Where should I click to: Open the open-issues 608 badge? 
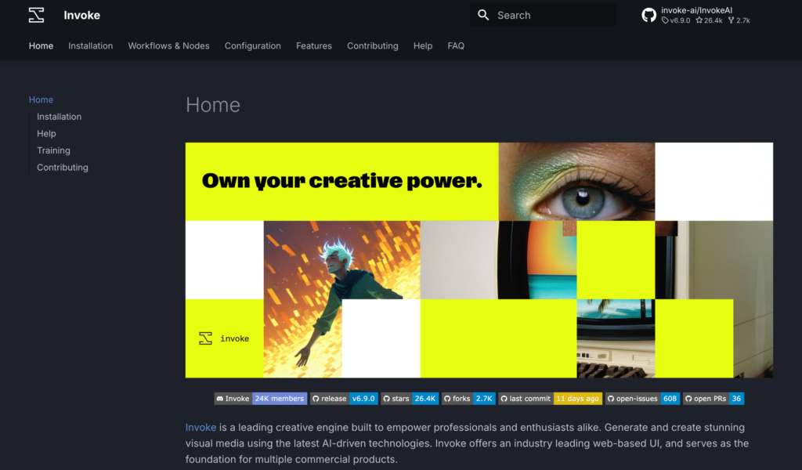642,399
